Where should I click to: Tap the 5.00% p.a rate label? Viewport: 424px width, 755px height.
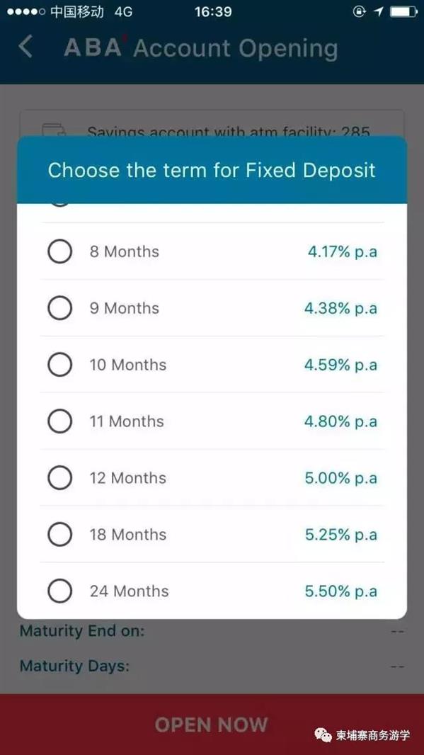click(340, 478)
